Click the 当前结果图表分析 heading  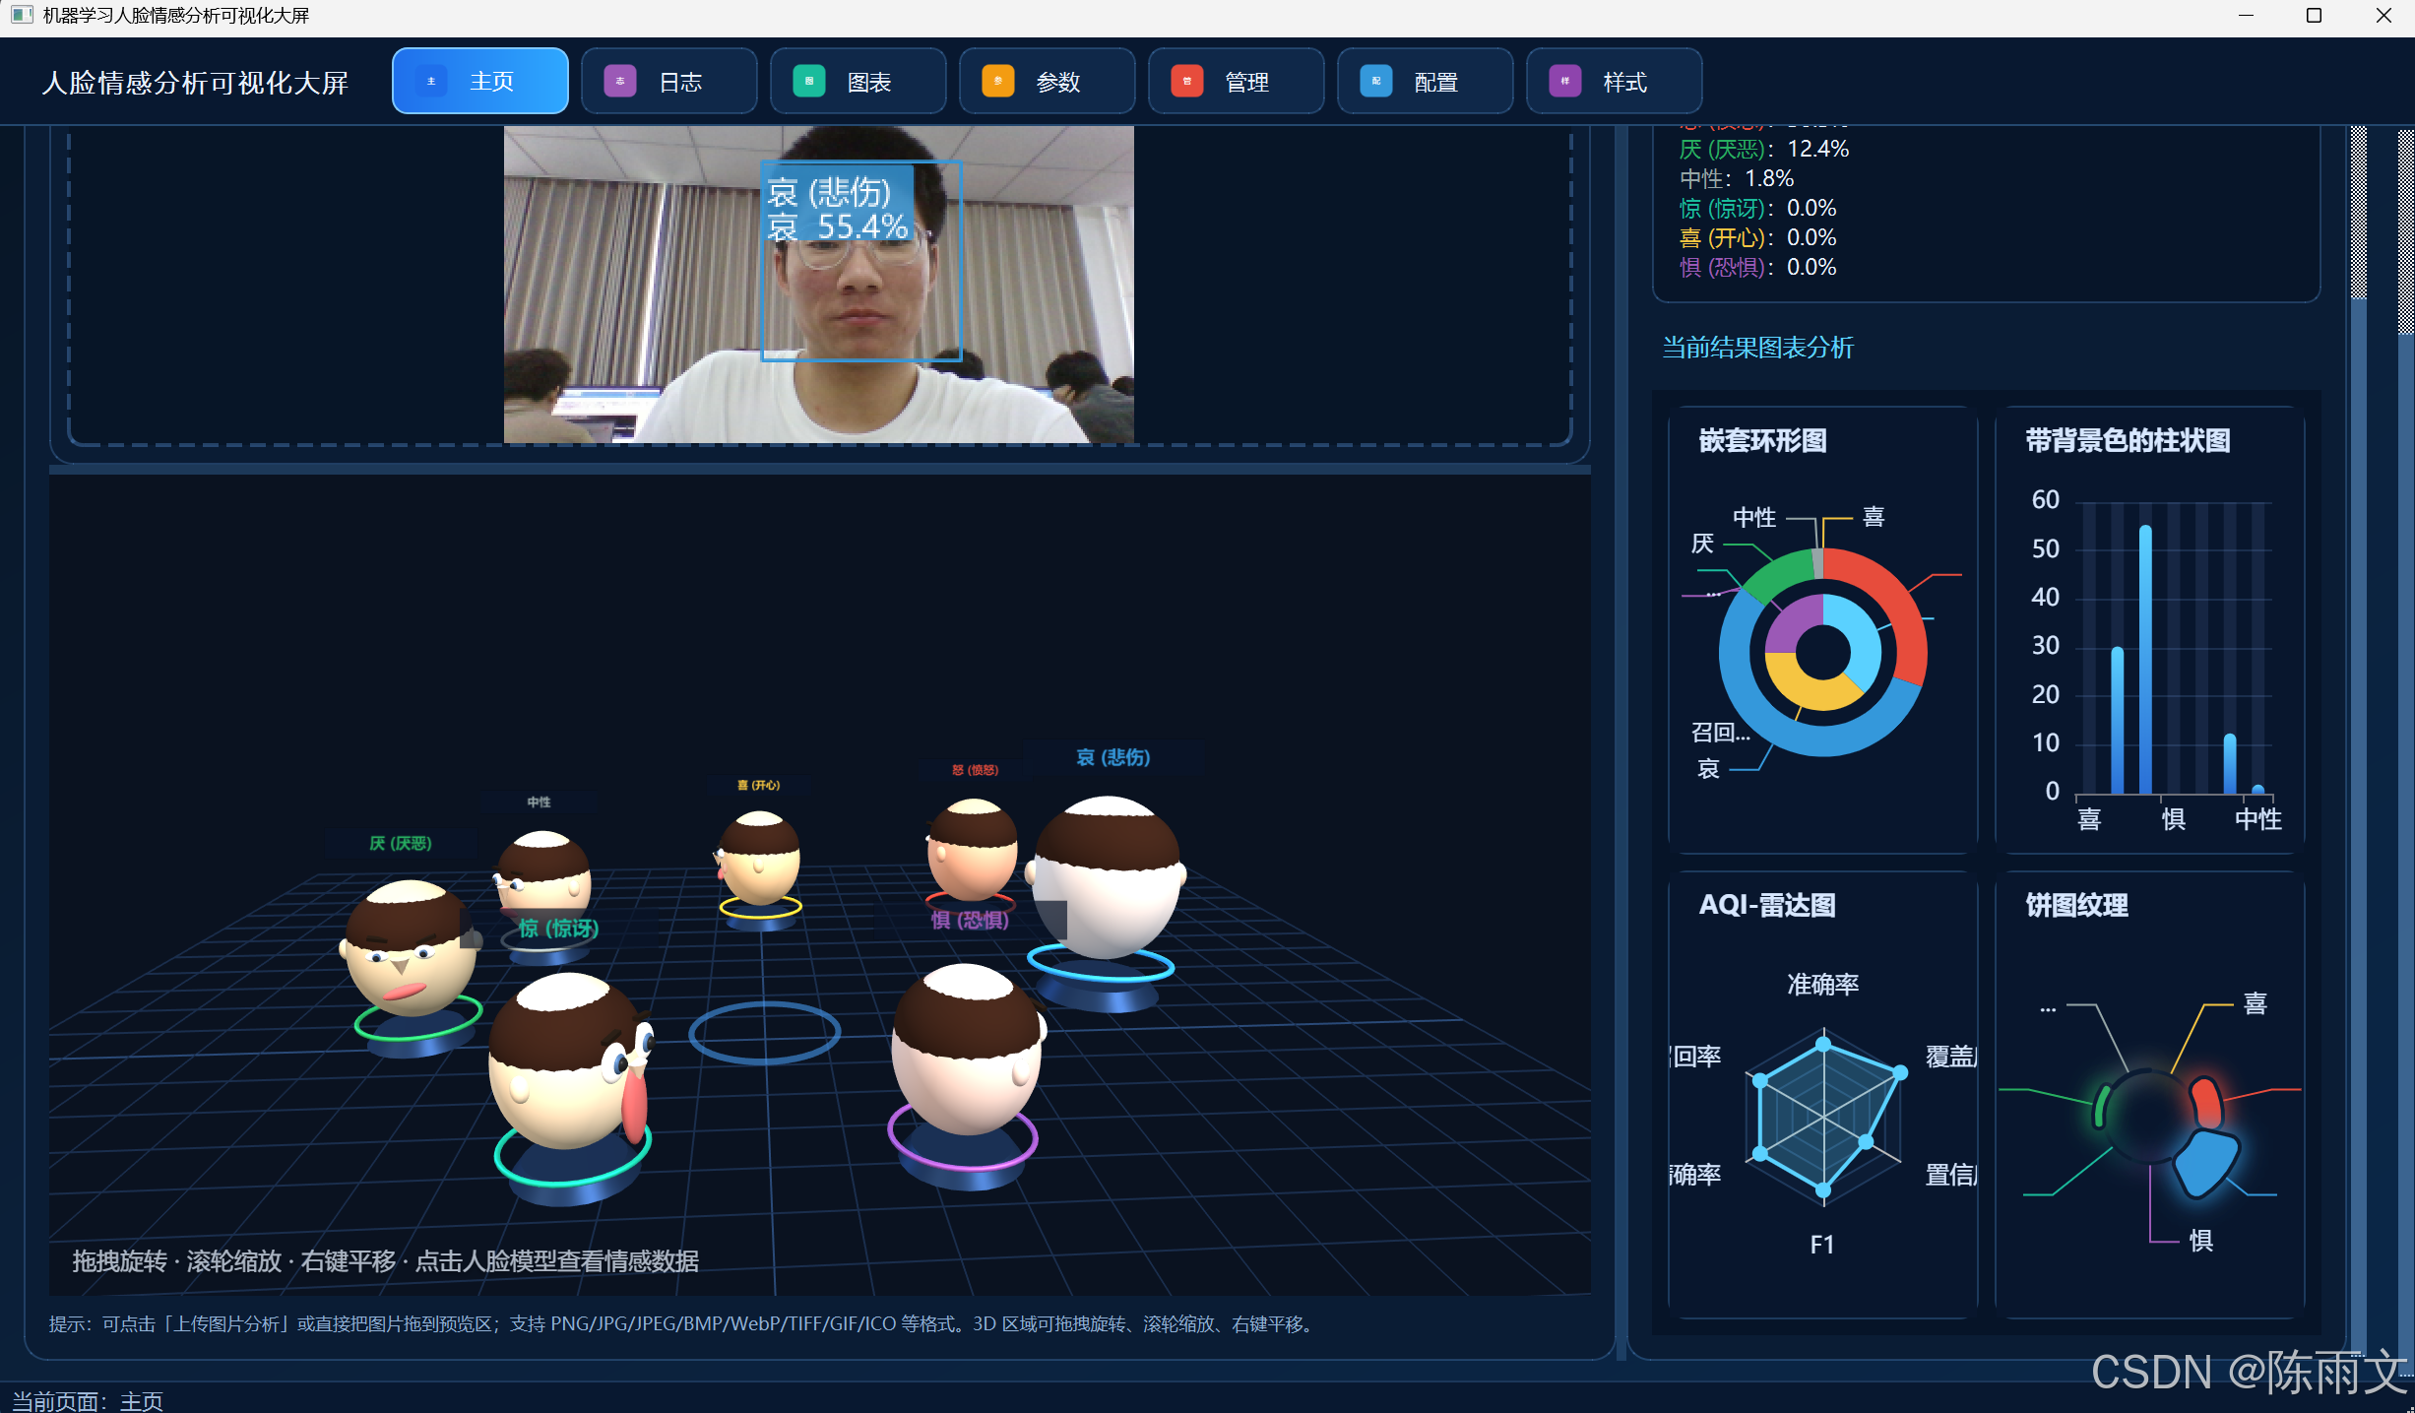point(1757,348)
